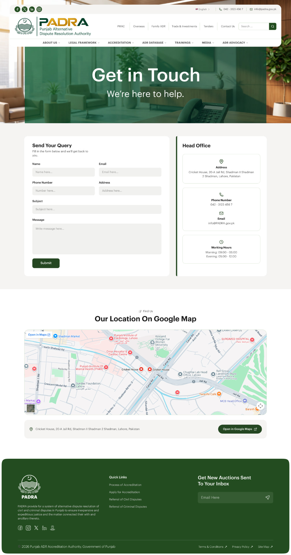Screen dimensions: 291x555
Task: Open the footer map location icon
Action: [x=53, y=528]
